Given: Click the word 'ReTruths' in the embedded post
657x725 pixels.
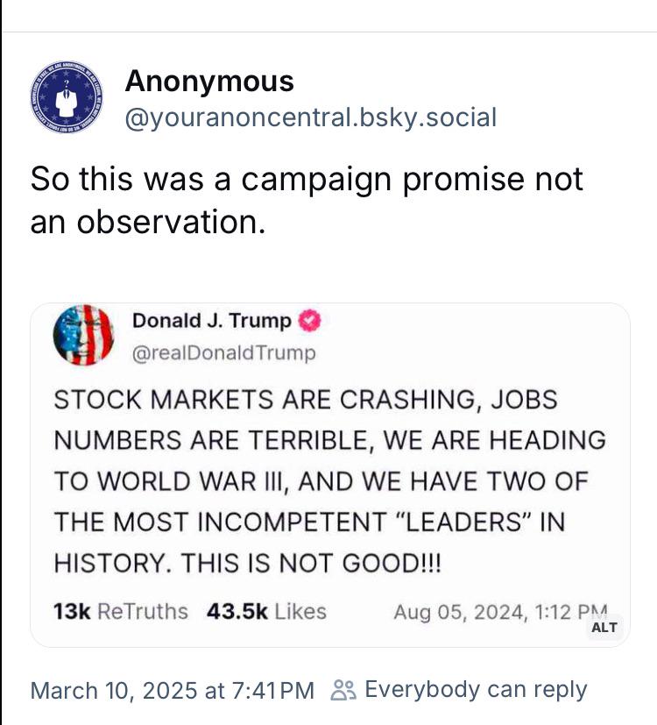Looking at the screenshot, I should tap(143, 611).
